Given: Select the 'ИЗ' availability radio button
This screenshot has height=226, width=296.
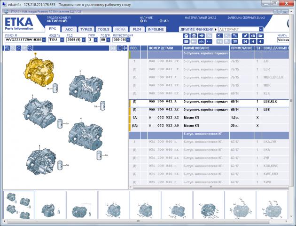Looking at the screenshot, I should [x=161, y=21].
